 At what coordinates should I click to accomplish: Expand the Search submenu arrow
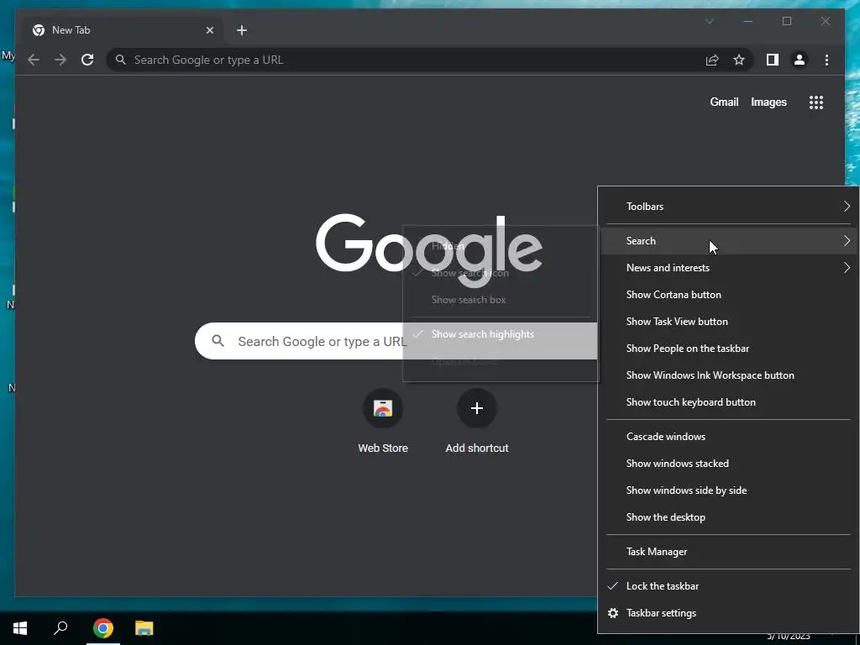pyautogui.click(x=847, y=241)
